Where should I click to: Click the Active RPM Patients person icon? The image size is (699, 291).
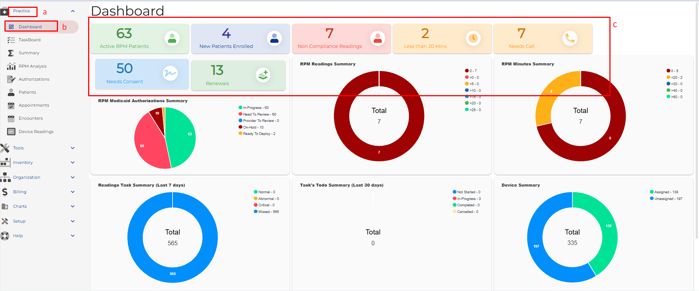172,38
